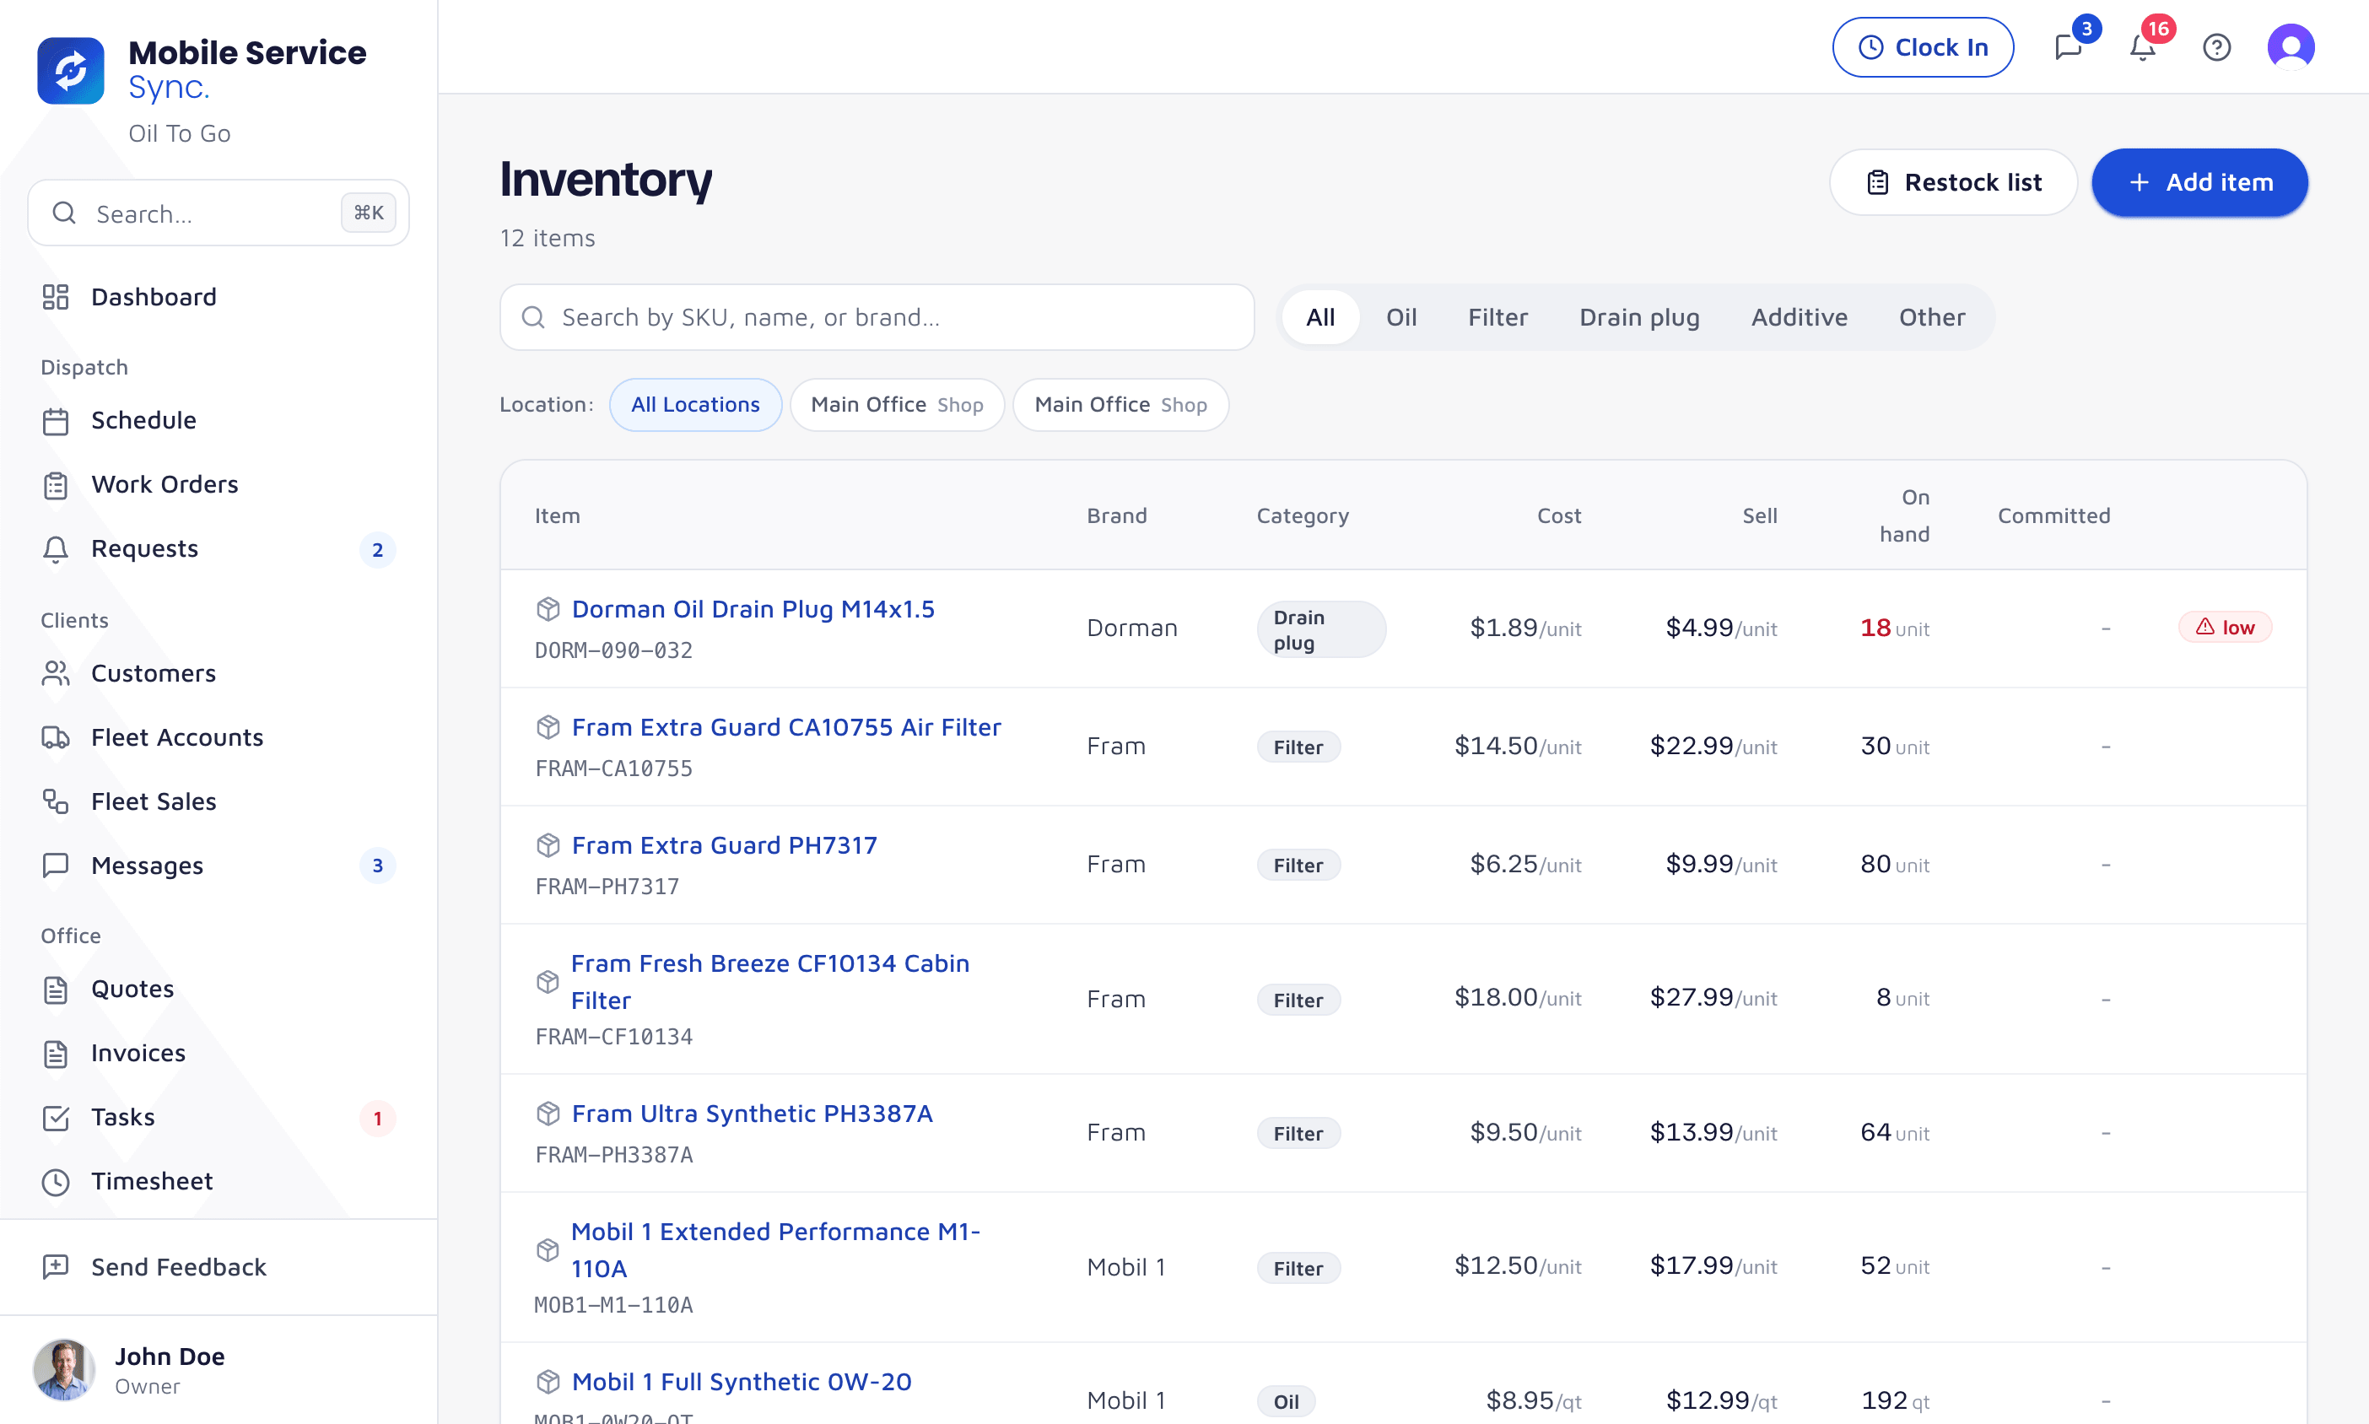This screenshot has width=2369, height=1424.
Task: Go to Messages in the sidebar
Action: click(218, 866)
